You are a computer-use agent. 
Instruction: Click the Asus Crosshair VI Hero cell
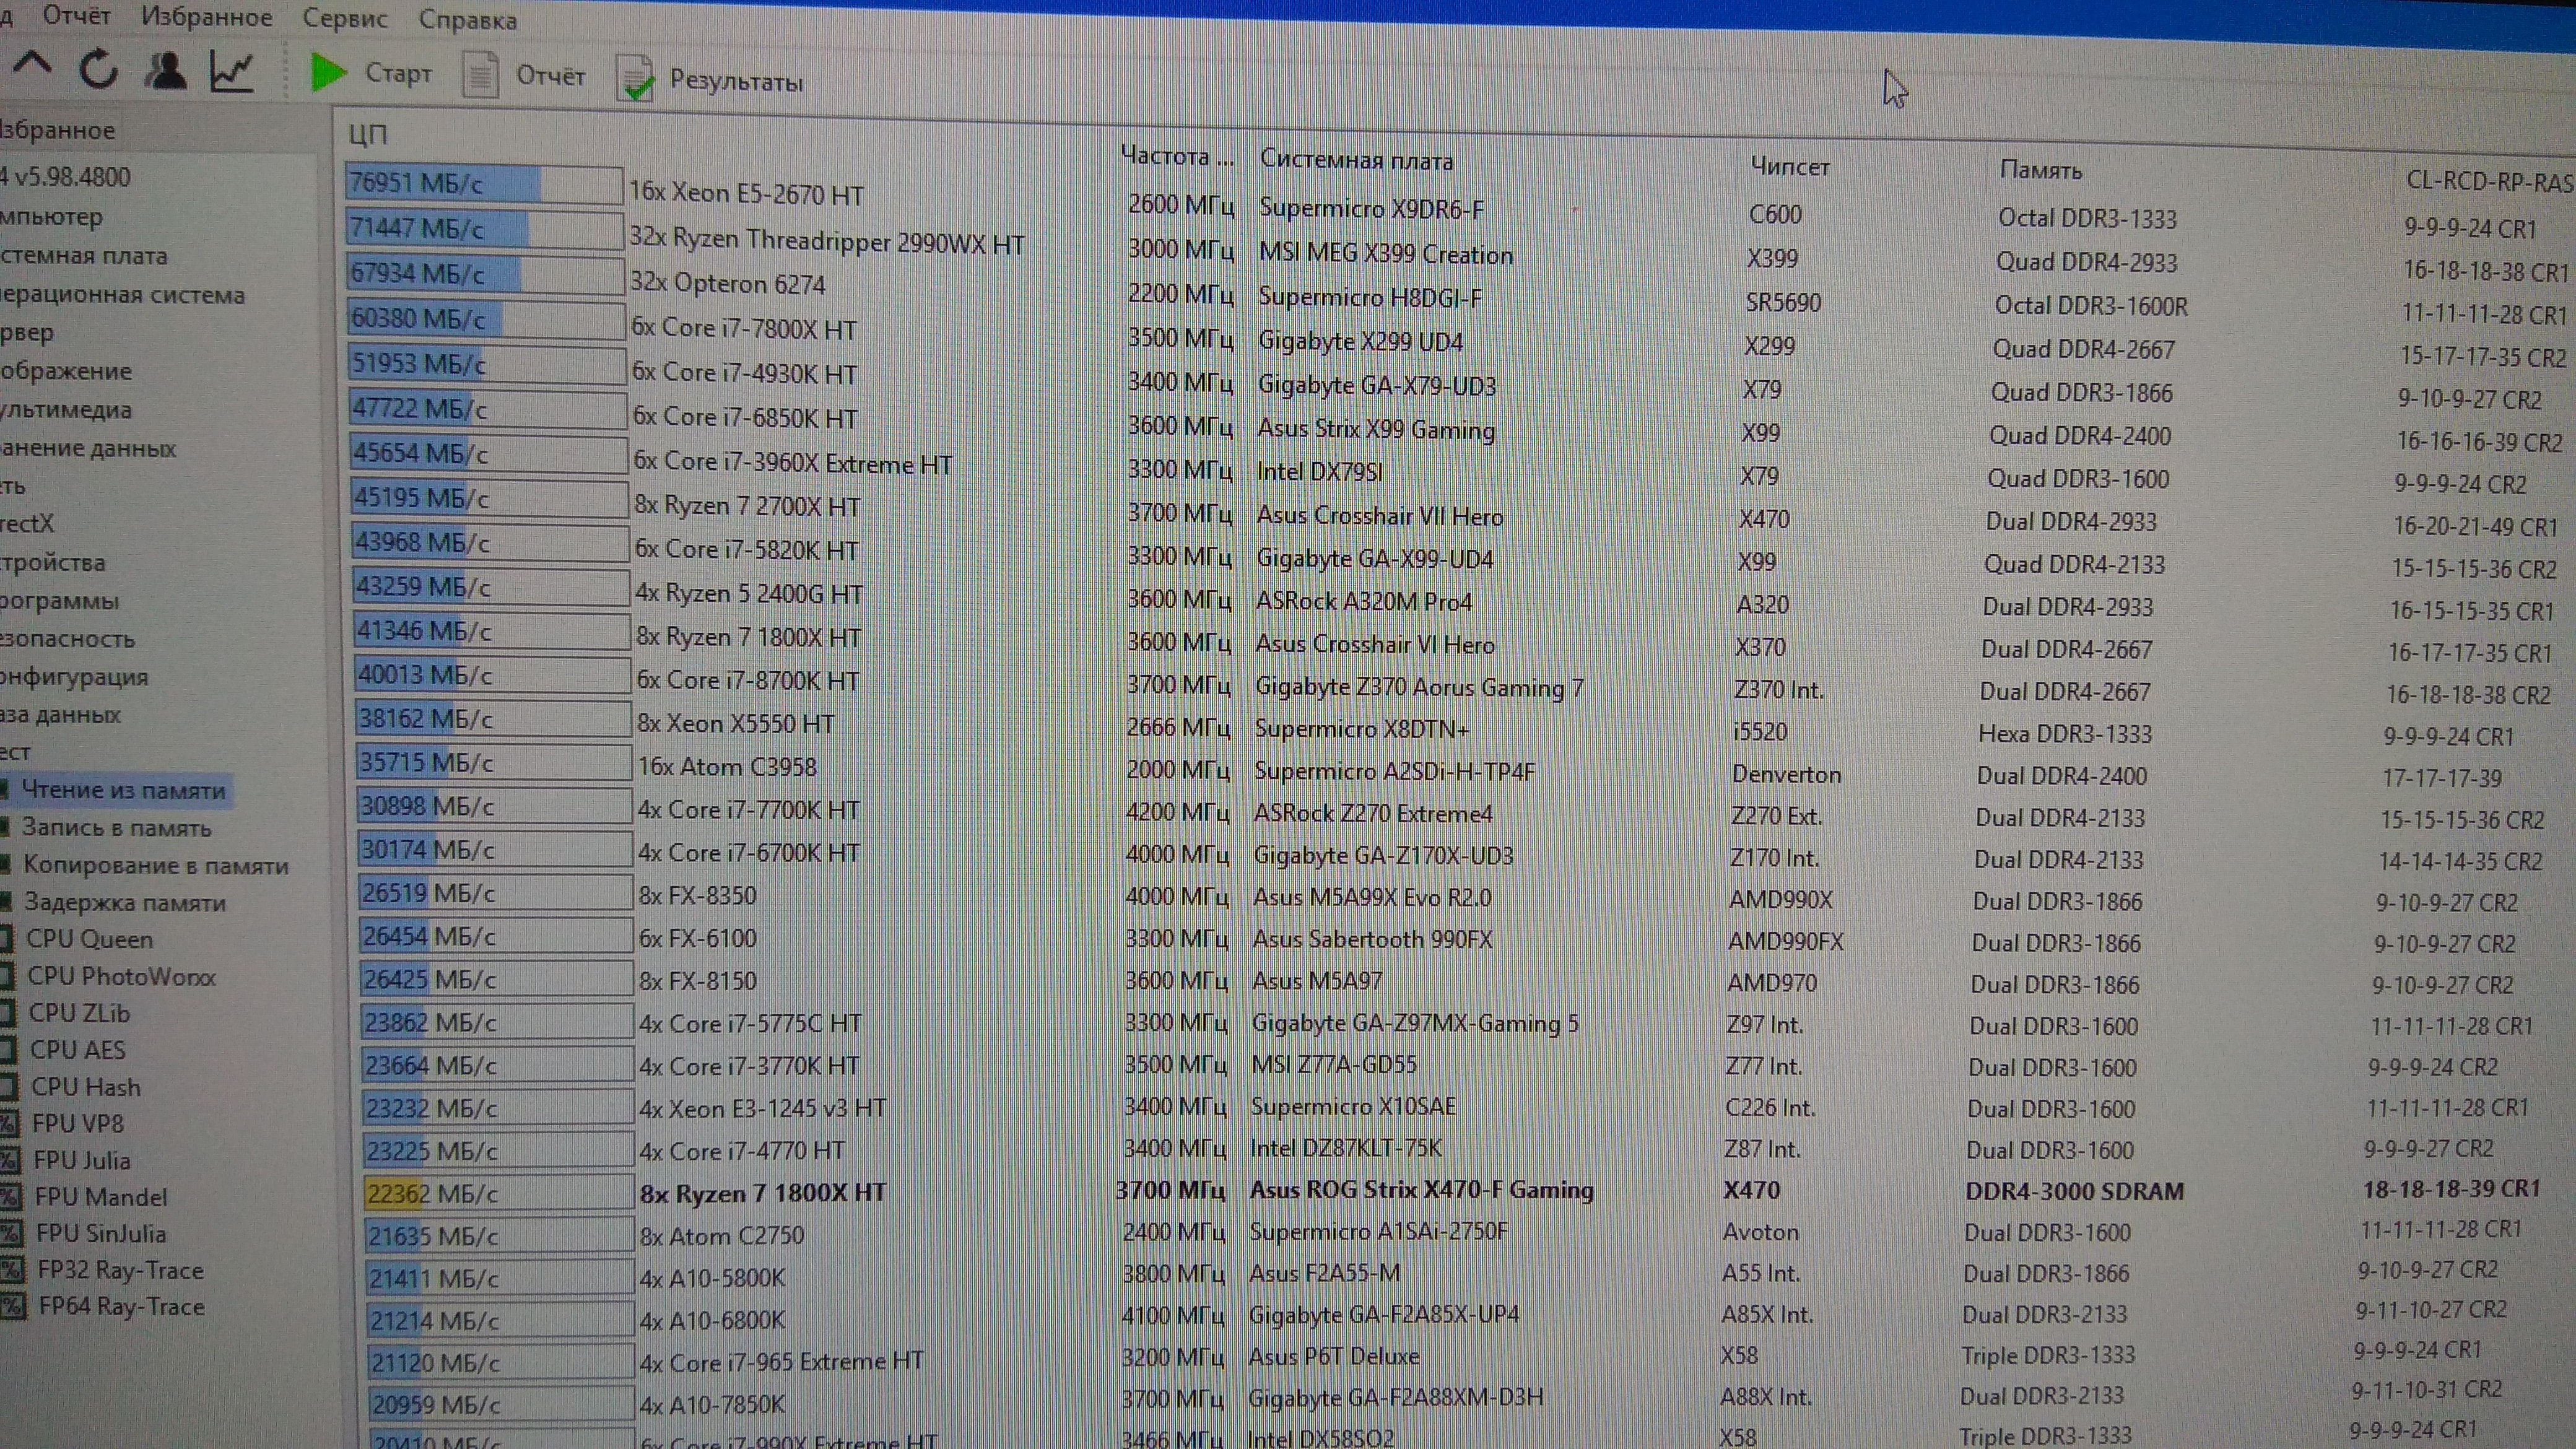1375,645
